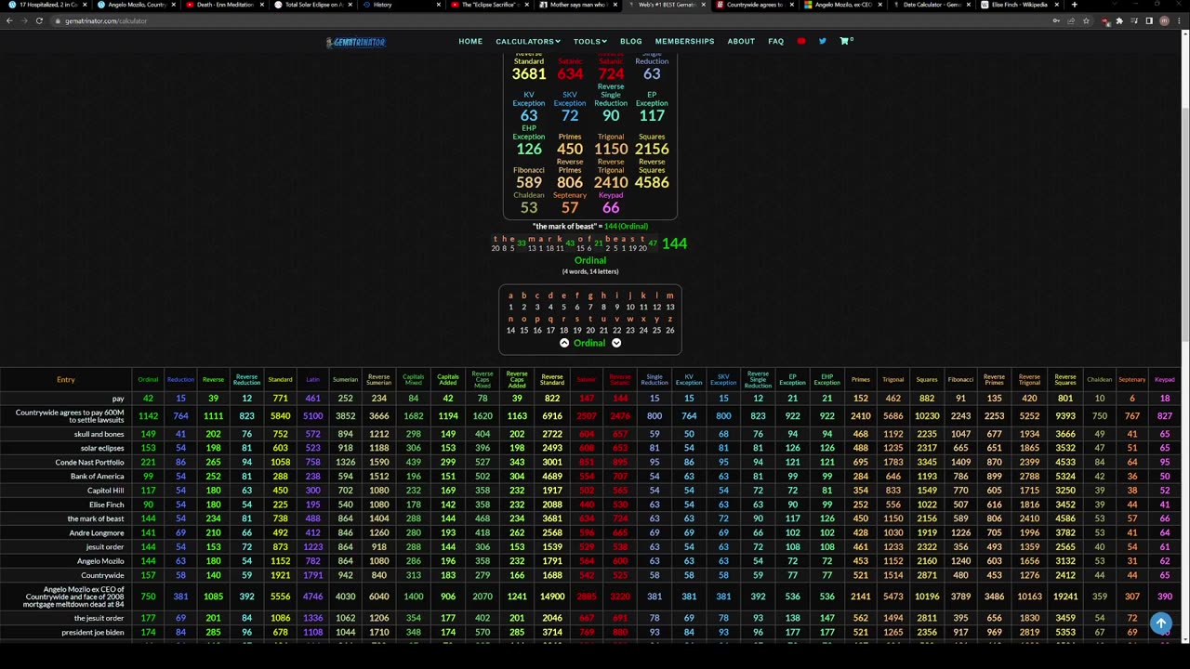Select the 'Capitol Hill' entry

[x=105, y=491]
